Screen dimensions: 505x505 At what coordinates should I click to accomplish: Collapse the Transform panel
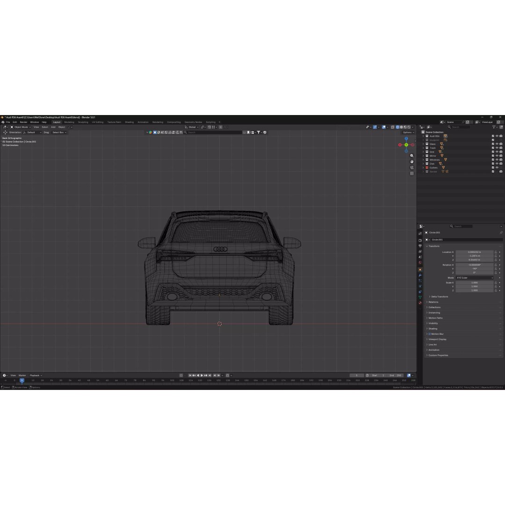(x=433, y=246)
